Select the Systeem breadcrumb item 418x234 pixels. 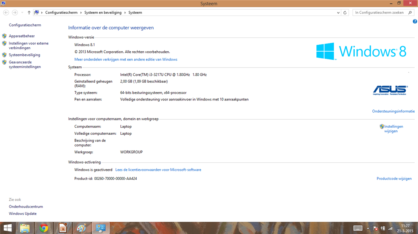(x=135, y=13)
